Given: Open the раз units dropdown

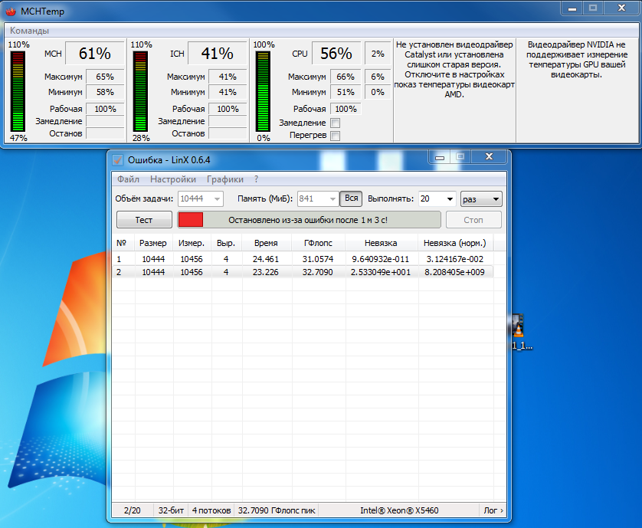Looking at the screenshot, I should coord(481,199).
